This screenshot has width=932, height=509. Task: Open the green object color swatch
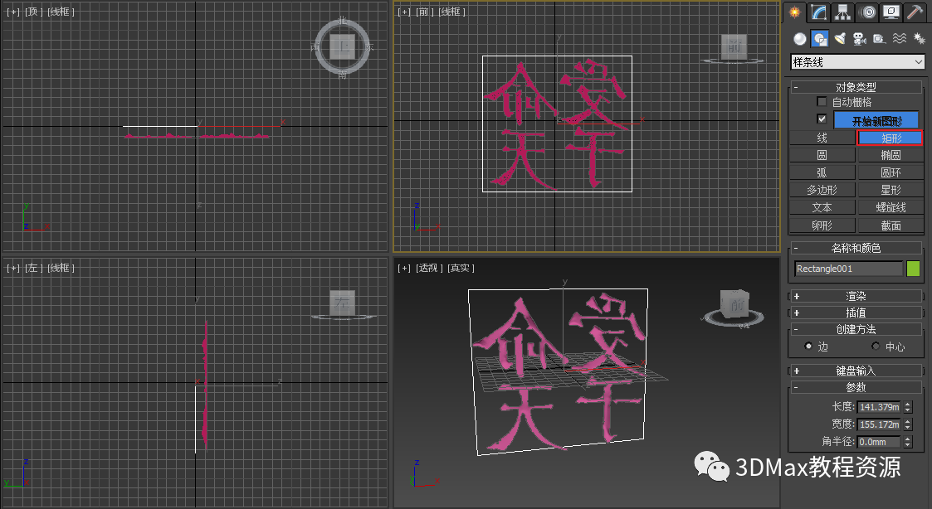913,269
